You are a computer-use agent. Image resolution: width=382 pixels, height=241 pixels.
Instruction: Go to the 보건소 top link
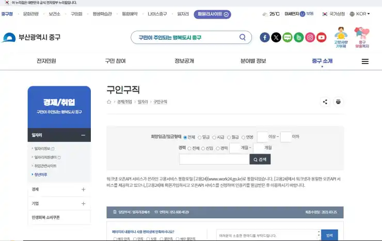click(x=54, y=14)
